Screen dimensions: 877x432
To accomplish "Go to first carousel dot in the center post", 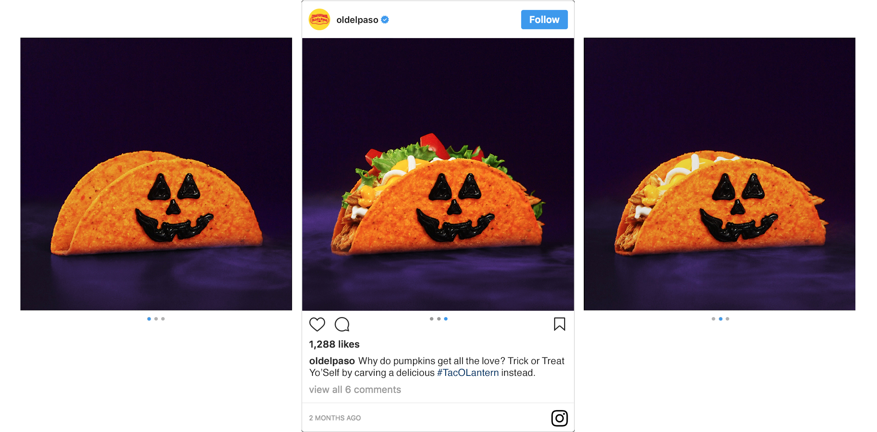I will point(431,319).
